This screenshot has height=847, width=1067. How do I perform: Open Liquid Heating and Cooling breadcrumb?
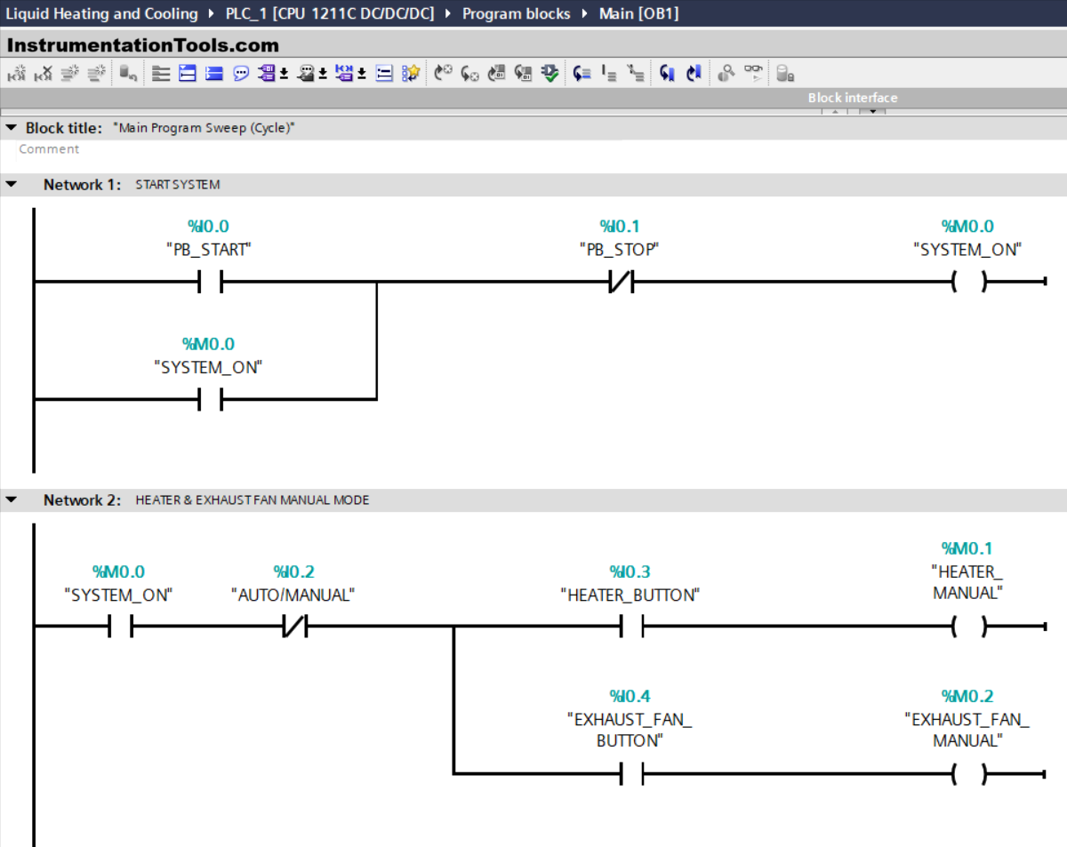[x=102, y=13]
